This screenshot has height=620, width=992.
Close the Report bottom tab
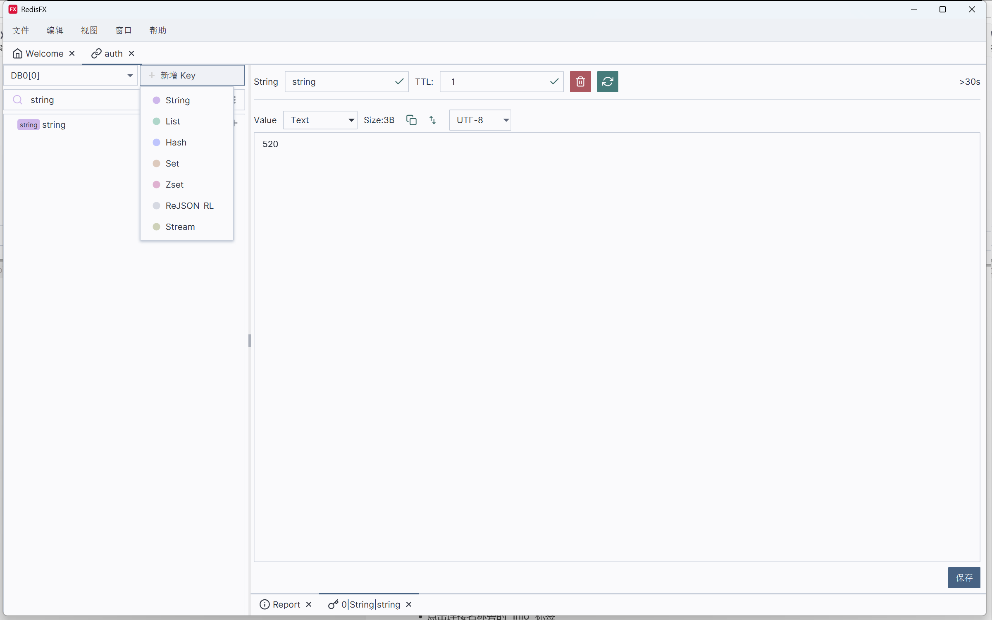click(309, 604)
